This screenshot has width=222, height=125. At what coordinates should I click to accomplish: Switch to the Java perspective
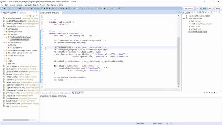[x=203, y=8]
